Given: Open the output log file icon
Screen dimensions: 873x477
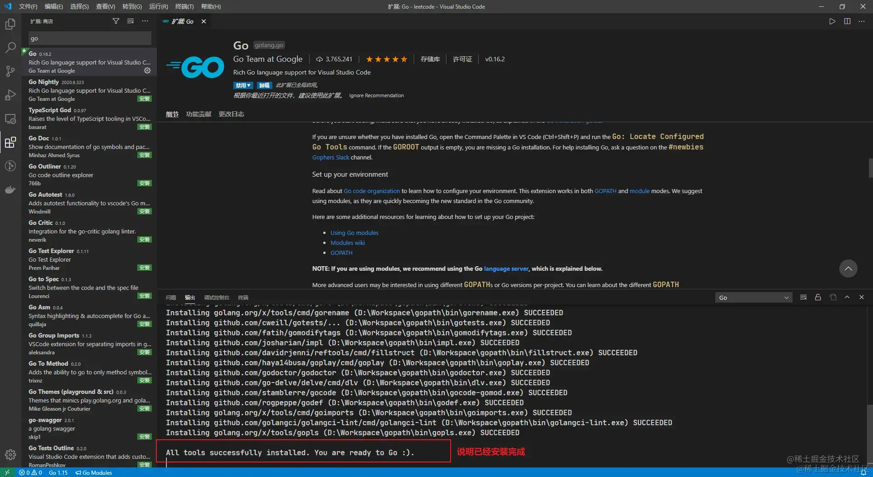Looking at the screenshot, I should tap(833, 297).
